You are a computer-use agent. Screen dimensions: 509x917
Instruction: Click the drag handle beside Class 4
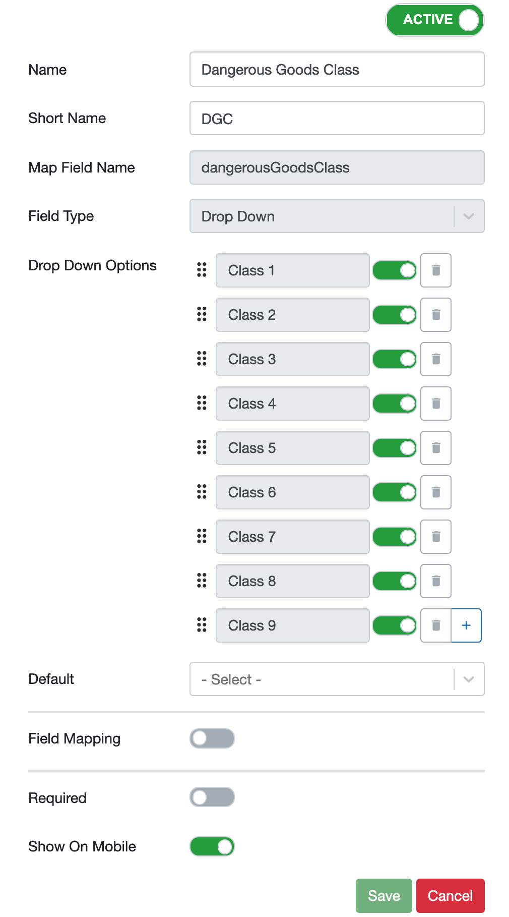pyautogui.click(x=202, y=404)
